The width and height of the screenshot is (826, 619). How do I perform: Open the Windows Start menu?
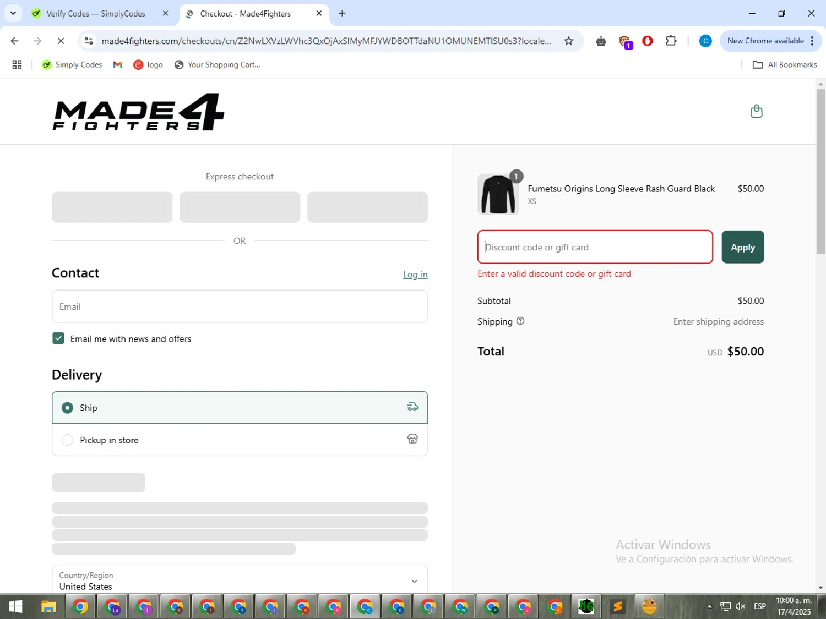tap(15, 607)
